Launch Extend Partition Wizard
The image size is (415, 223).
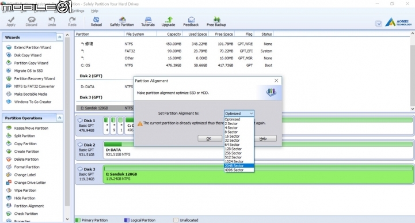pos(33,47)
